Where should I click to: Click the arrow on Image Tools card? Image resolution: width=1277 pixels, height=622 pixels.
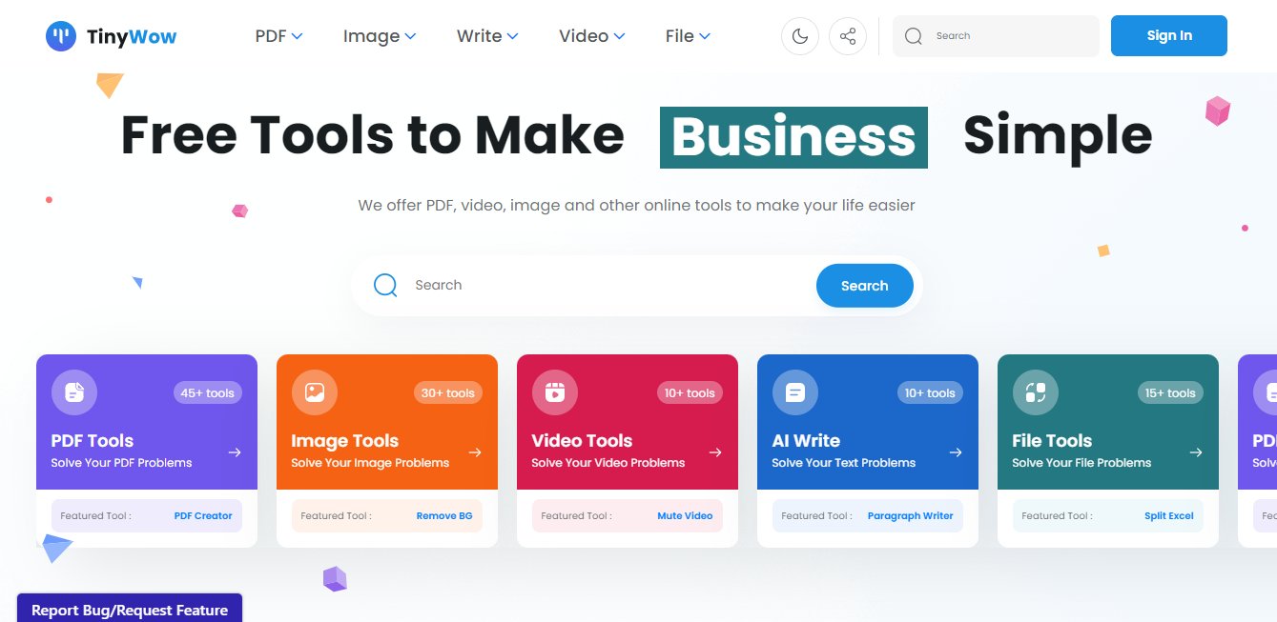tap(475, 452)
